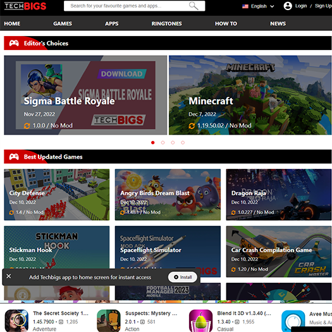Screen dimensions: 332x332
Task: Open the GAMES menu
Action: [x=63, y=23]
